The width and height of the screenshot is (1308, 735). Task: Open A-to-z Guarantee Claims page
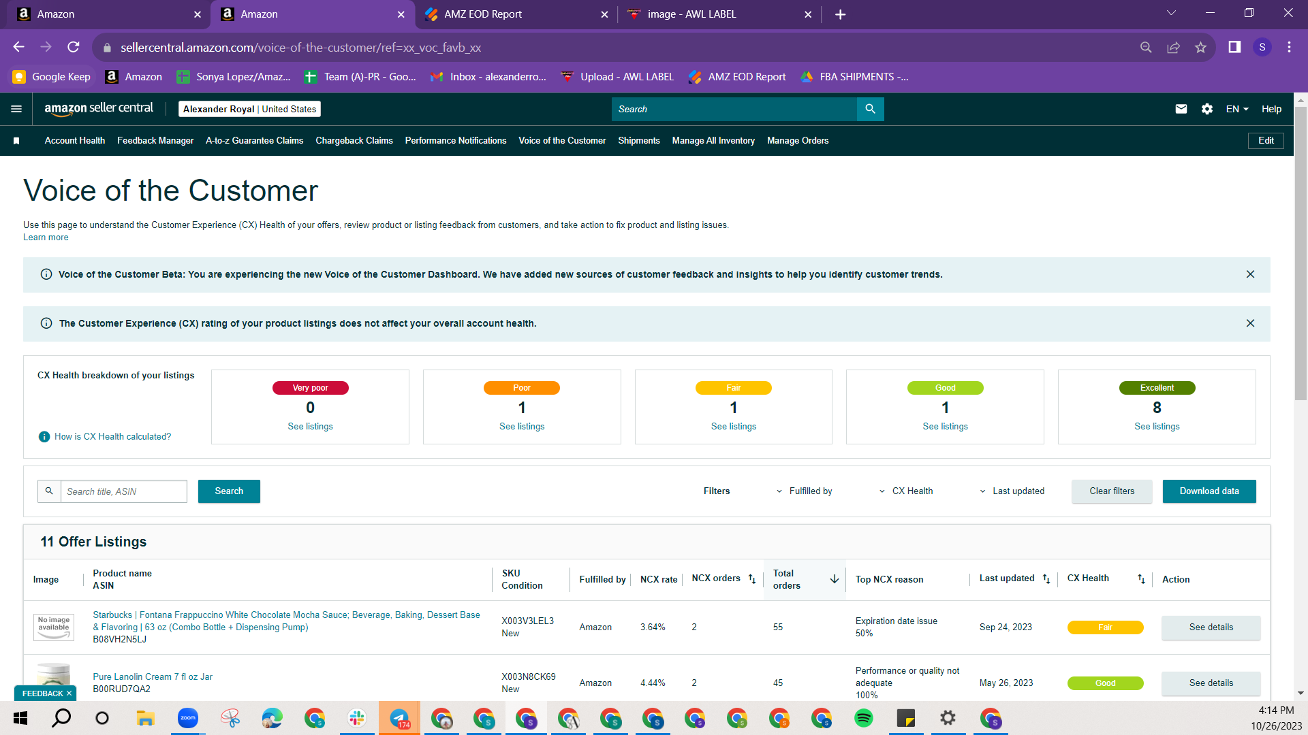pos(254,141)
